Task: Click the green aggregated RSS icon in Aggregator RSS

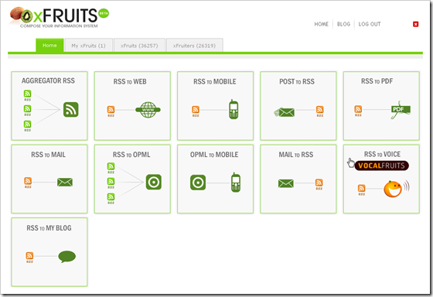Action: click(71, 109)
